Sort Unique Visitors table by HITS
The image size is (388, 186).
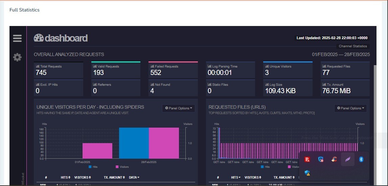[x=66, y=177]
